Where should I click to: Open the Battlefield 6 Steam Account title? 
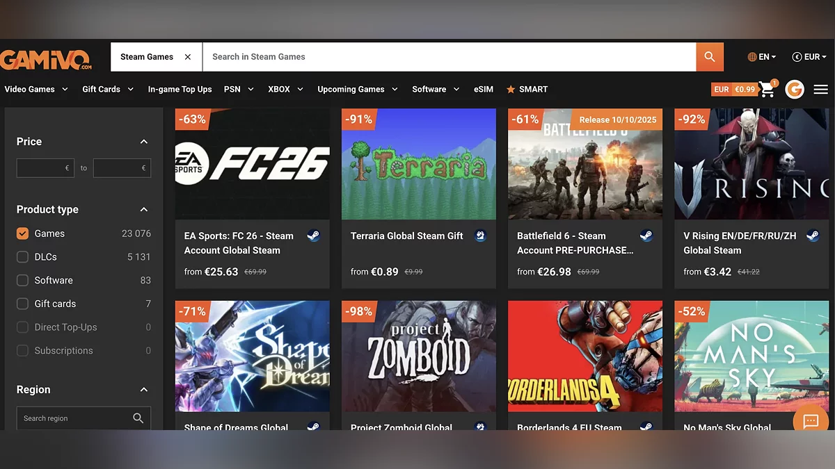click(x=575, y=243)
